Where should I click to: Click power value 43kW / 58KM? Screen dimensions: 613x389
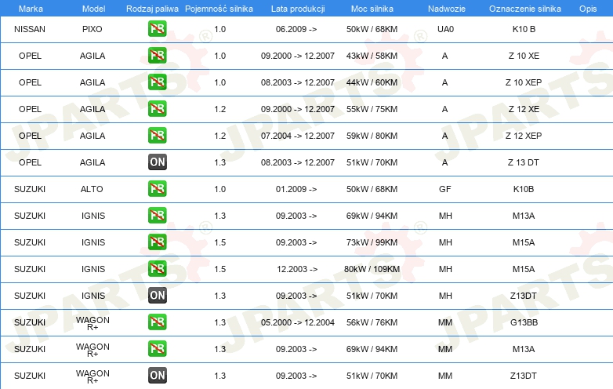(372, 56)
